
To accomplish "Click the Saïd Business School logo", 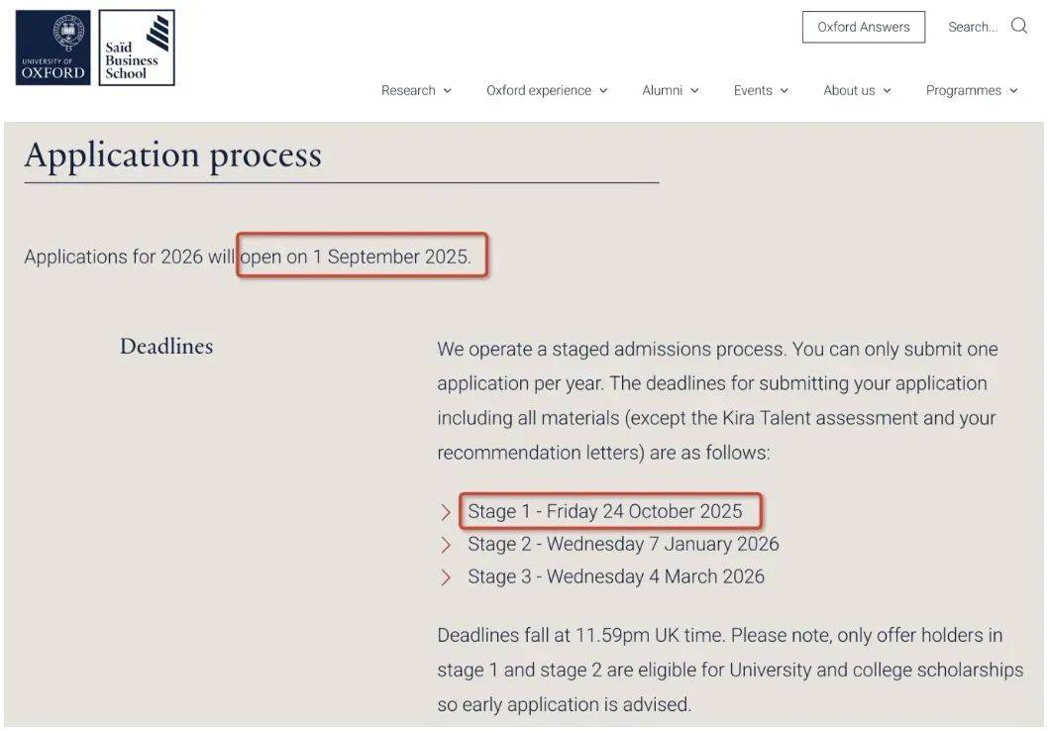I will 136,46.
